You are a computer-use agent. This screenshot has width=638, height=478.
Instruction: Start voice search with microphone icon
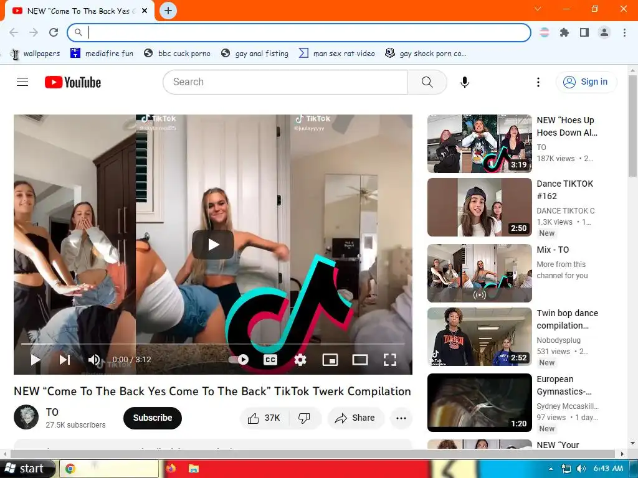click(x=465, y=82)
